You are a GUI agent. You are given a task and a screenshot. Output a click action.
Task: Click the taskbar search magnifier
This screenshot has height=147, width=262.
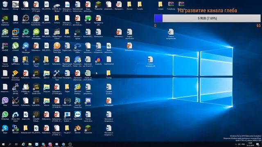pyautogui.click(x=10, y=144)
